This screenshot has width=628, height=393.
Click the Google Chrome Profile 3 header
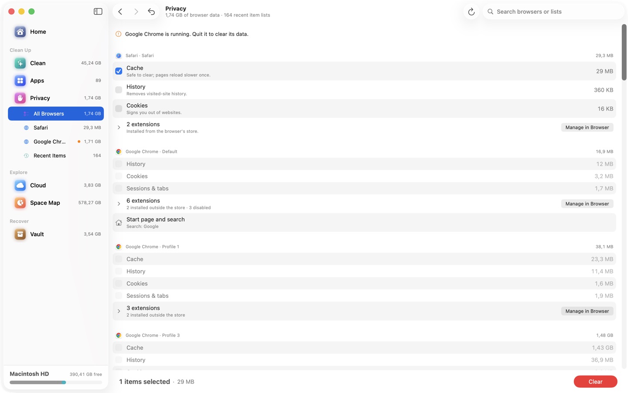[x=153, y=335]
